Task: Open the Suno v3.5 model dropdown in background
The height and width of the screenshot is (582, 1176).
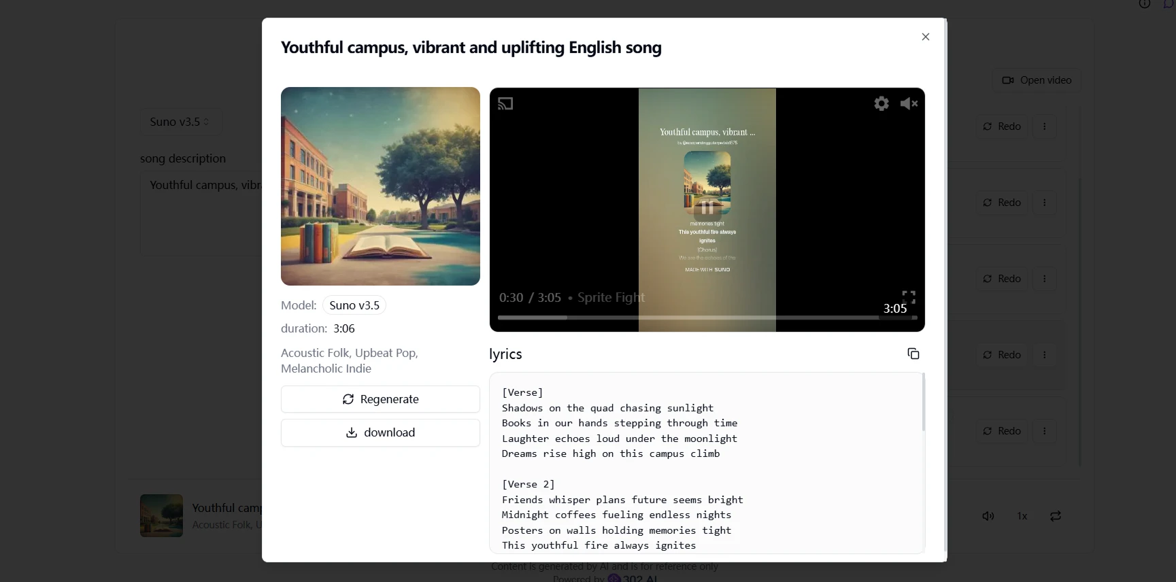Action: tap(180, 122)
